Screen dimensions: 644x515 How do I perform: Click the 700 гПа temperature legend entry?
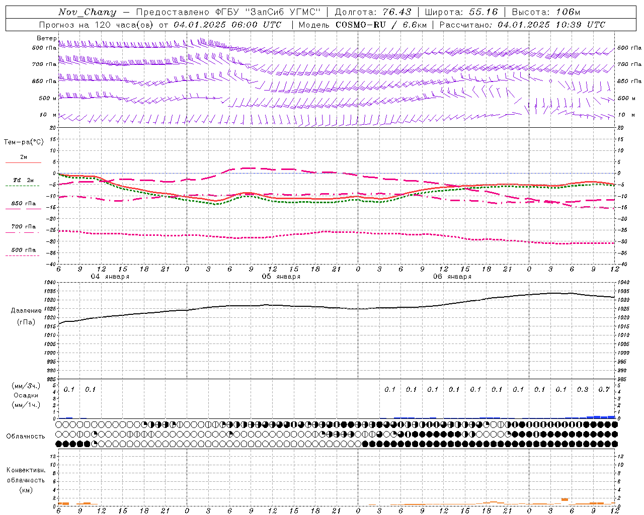point(24,227)
